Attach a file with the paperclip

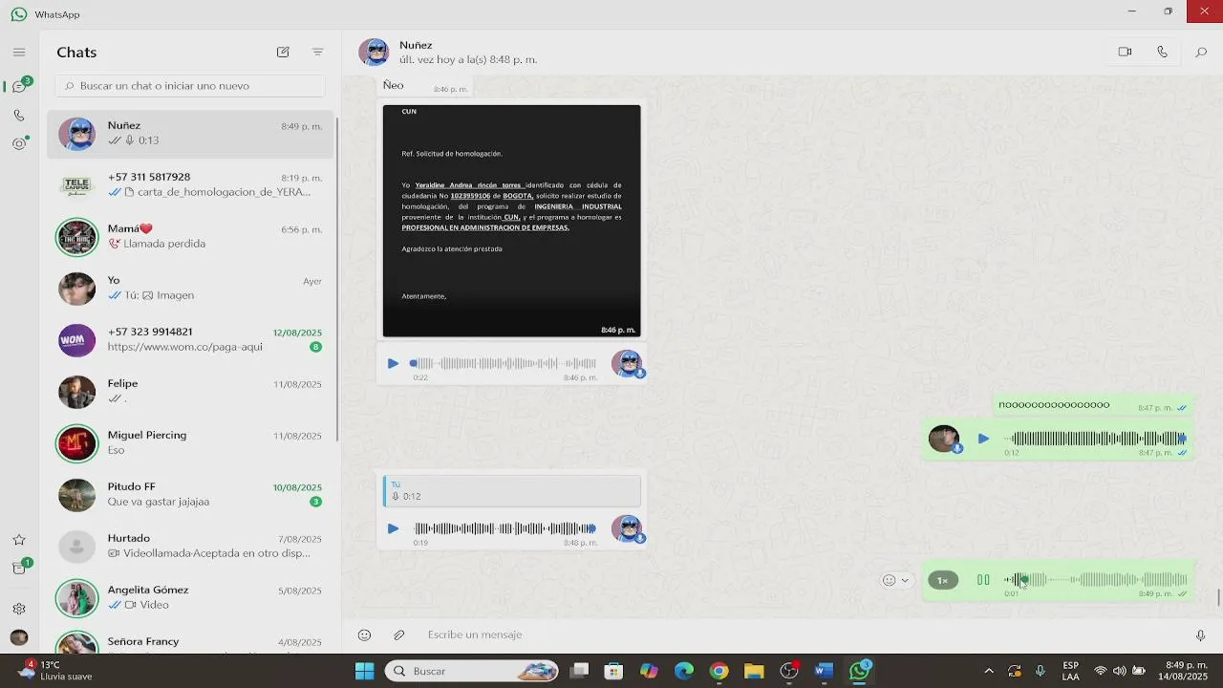point(399,634)
